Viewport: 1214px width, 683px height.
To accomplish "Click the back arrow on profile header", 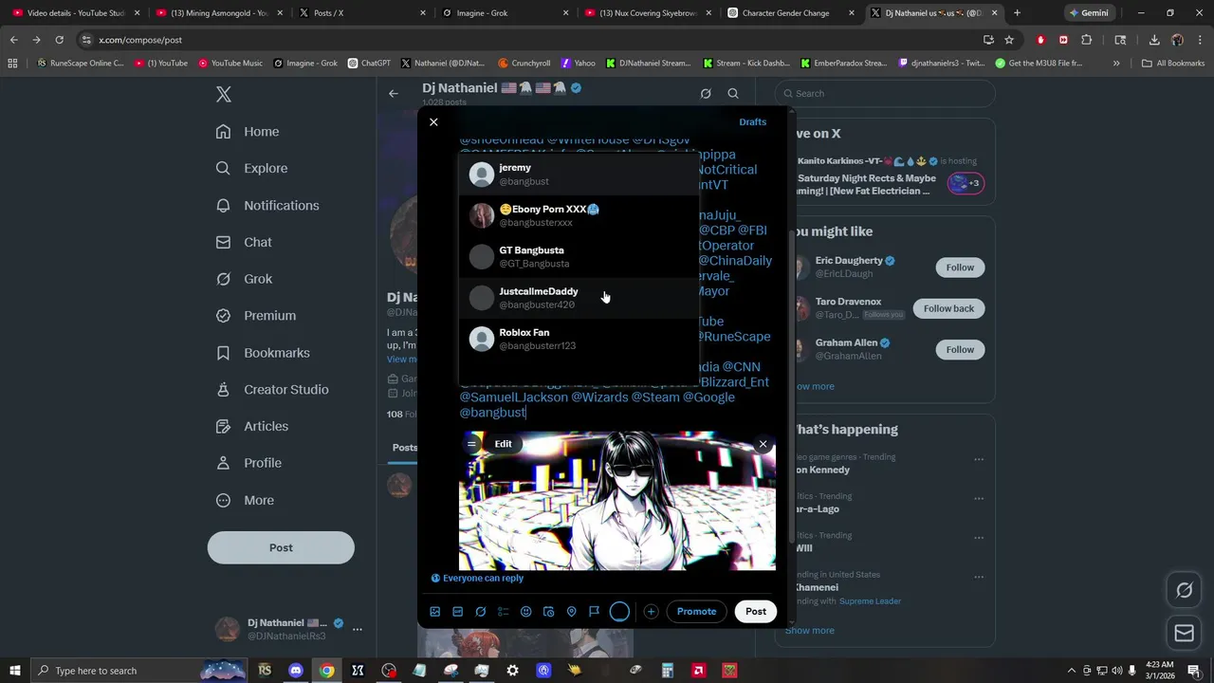I will tap(394, 93).
